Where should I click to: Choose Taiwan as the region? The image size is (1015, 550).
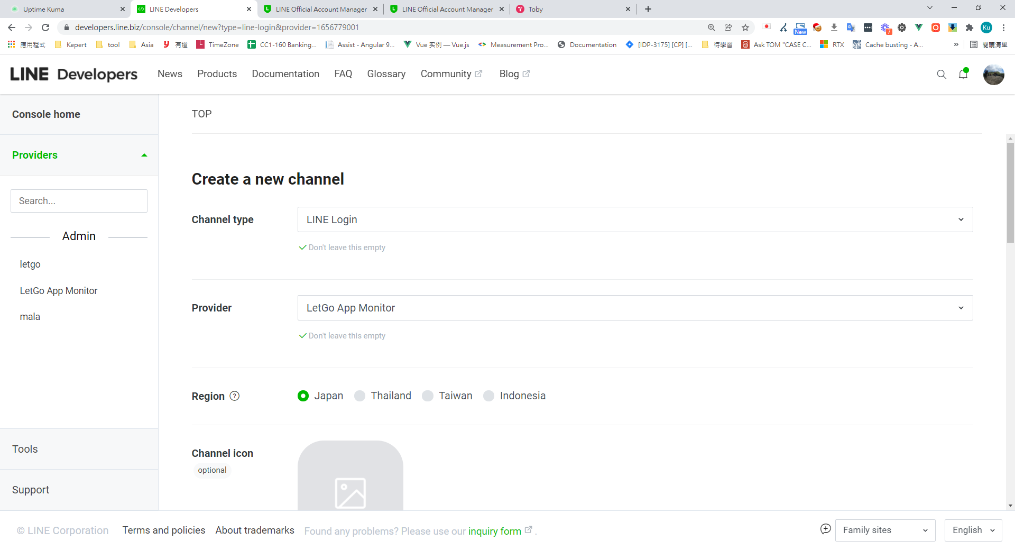click(428, 396)
